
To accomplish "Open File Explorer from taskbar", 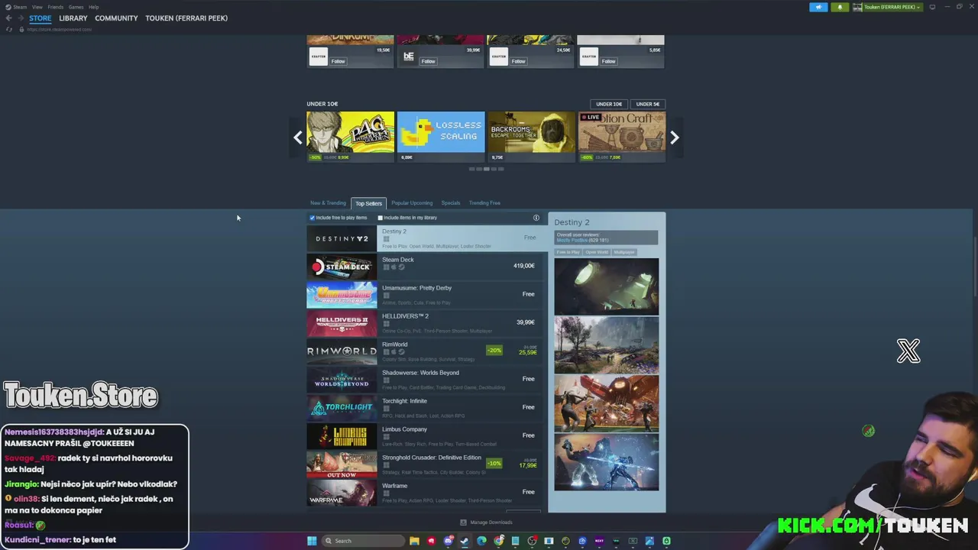I will [414, 541].
